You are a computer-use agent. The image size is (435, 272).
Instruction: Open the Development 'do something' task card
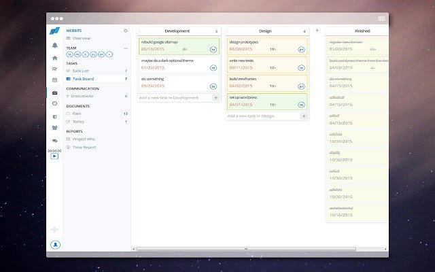(x=179, y=83)
